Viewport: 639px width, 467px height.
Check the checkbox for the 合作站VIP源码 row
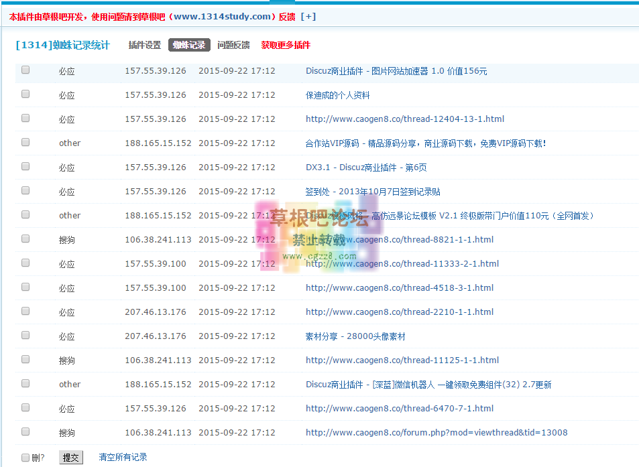point(25,142)
